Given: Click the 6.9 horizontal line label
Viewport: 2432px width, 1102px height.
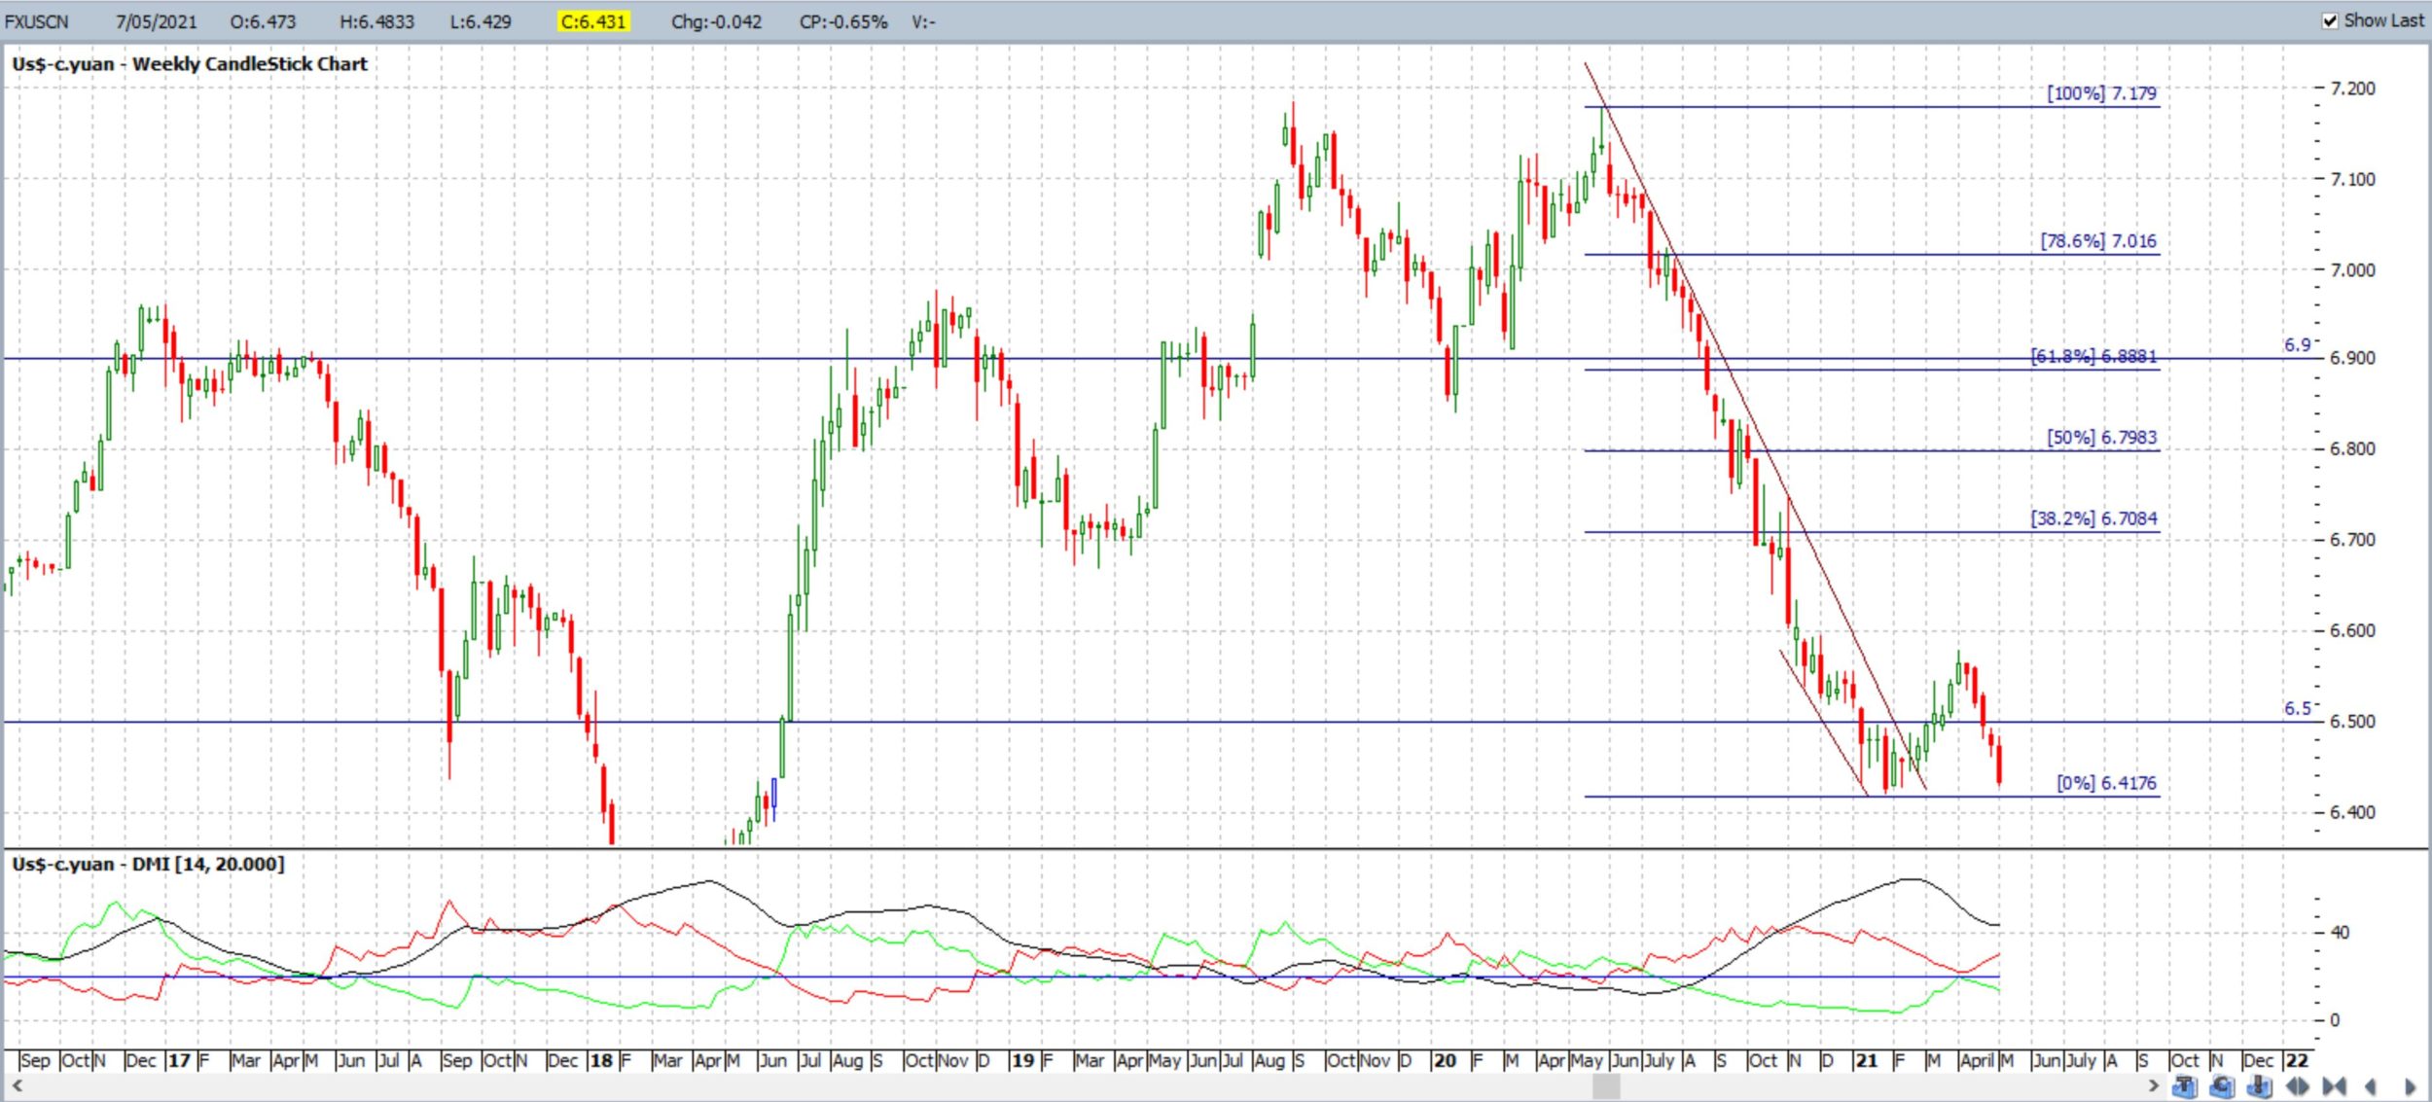Looking at the screenshot, I should point(2298,345).
